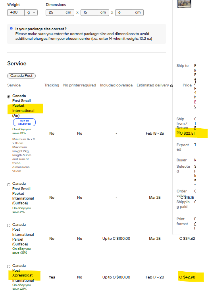Click Xpresspost coverage Up to C $100.00
Image resolution: width=208 pixels, height=300 pixels.
116,277
